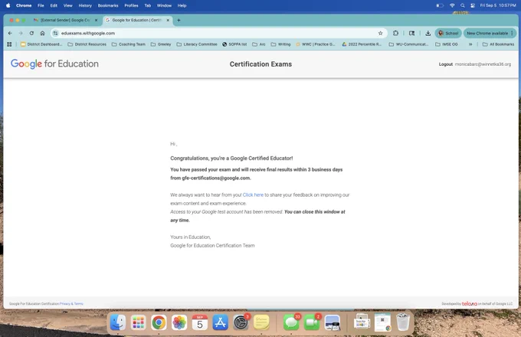Click the Logout link

(446, 64)
